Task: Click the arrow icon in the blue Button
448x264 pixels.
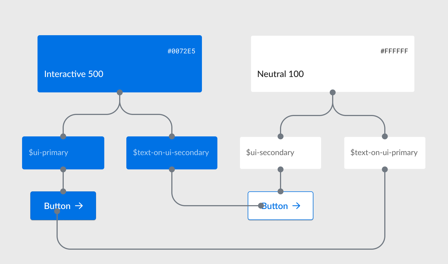Action: coord(79,206)
